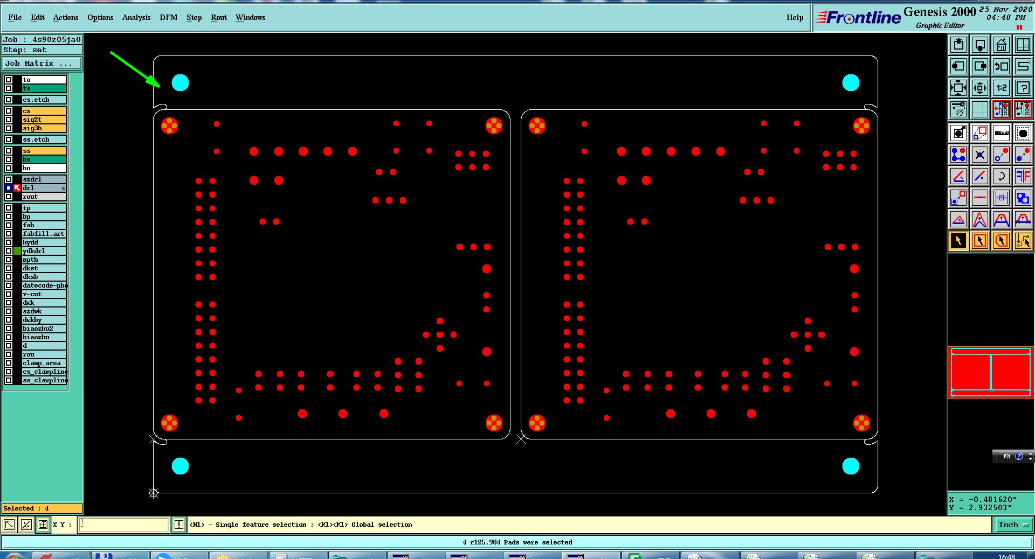This screenshot has width=1035, height=559.
Task: Click the 1:2 zoom scale icon
Action: coord(1002,88)
